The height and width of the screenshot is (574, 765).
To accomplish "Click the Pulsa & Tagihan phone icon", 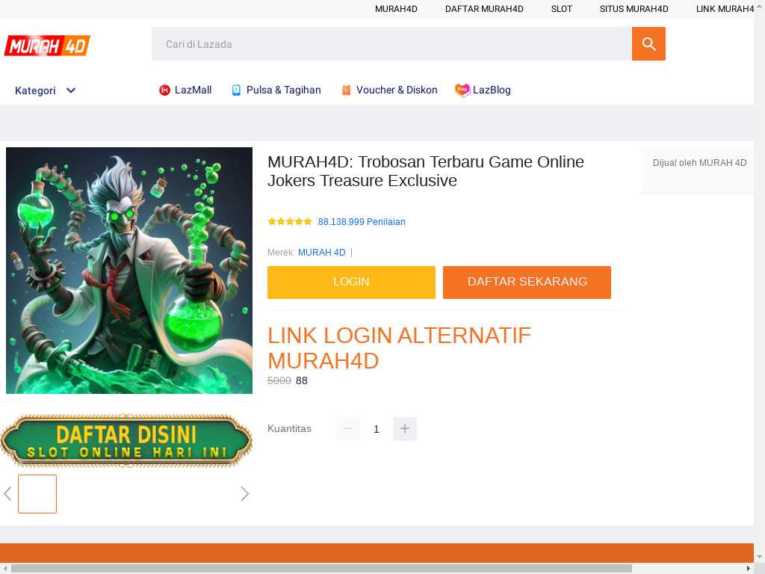I will (236, 90).
